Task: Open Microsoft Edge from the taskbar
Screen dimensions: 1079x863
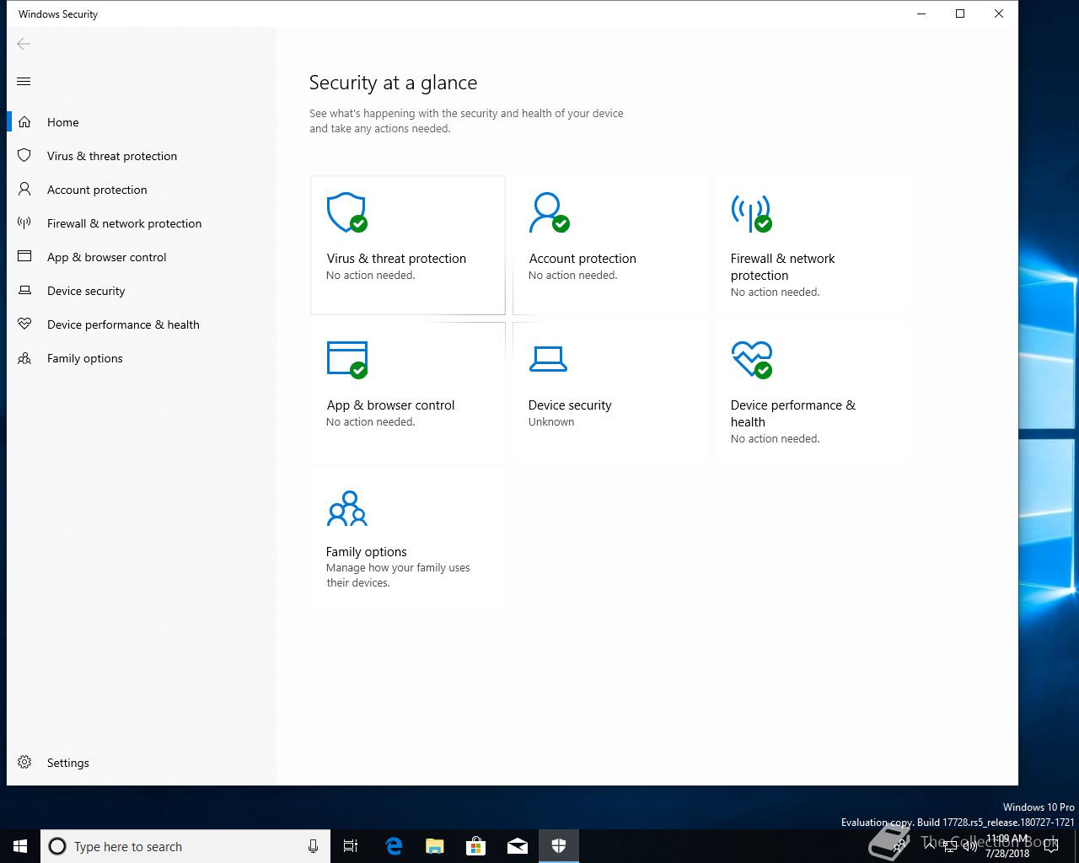Action: coord(394,846)
